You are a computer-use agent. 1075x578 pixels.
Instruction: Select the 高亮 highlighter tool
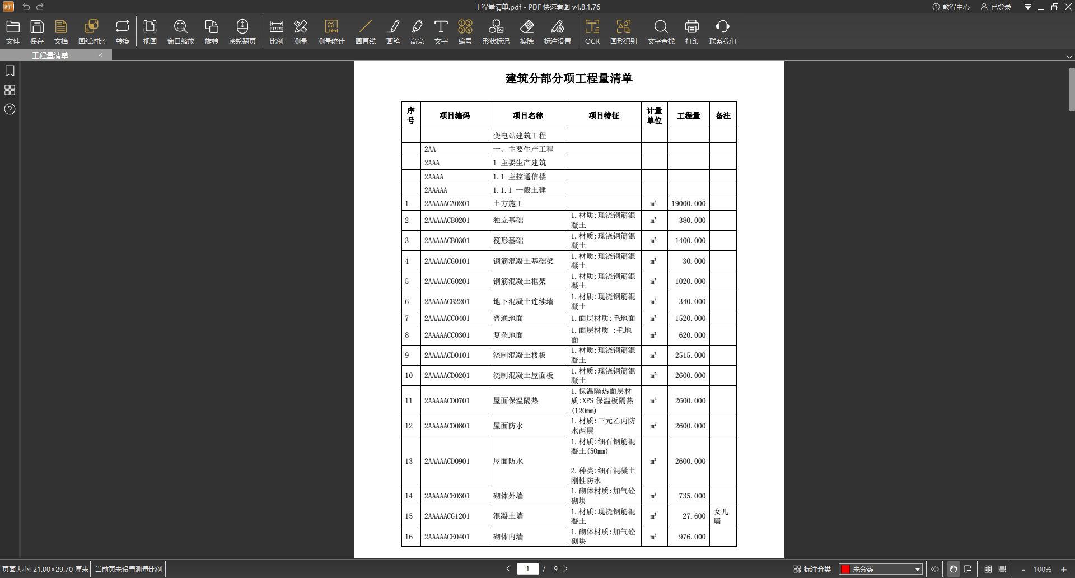(417, 32)
